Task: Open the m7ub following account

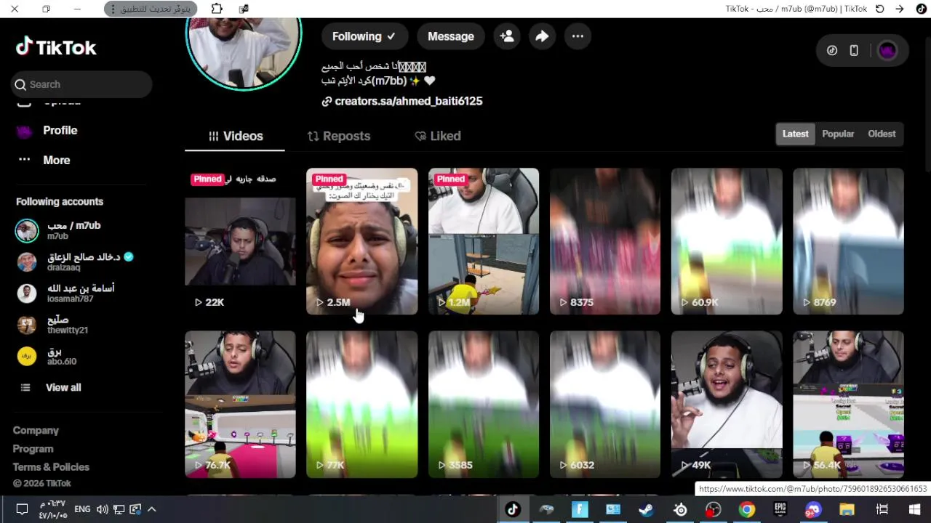Action: (x=81, y=230)
